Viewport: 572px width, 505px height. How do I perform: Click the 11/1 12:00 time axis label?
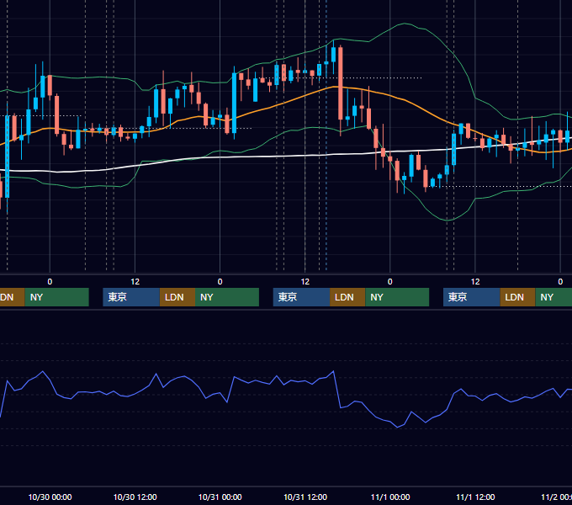475,497
